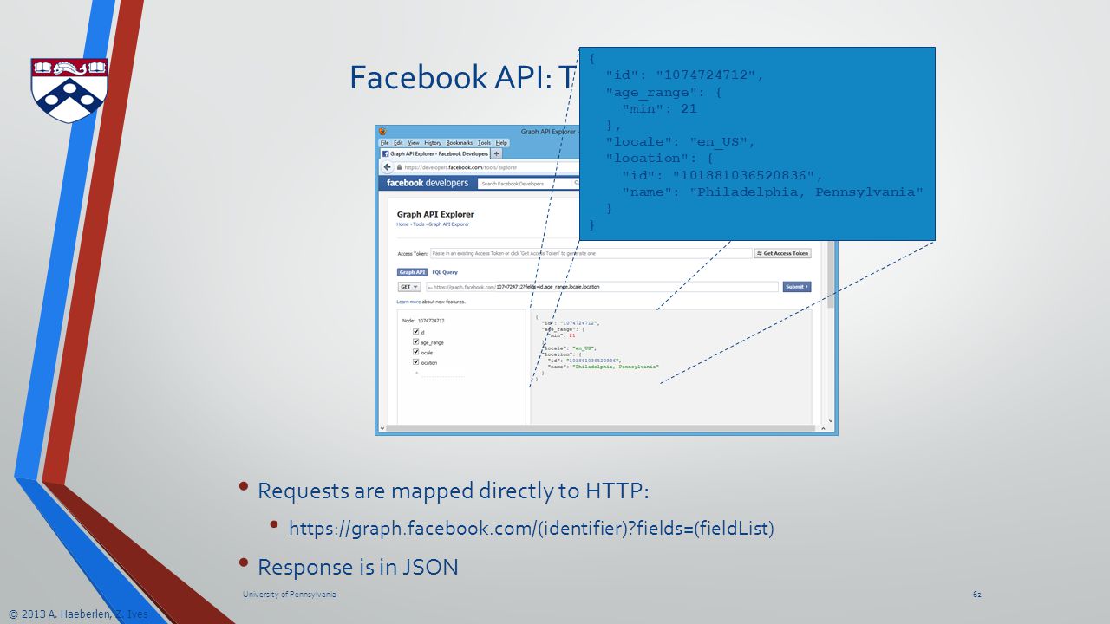The image size is (1110, 624).
Task: Click the facebook developers logo
Action: (428, 183)
